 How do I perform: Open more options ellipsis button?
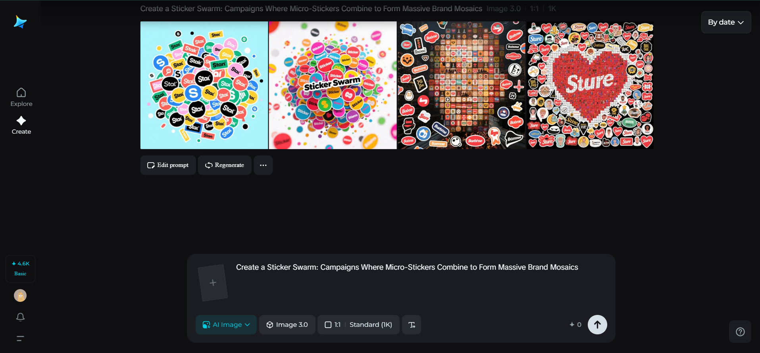263,165
